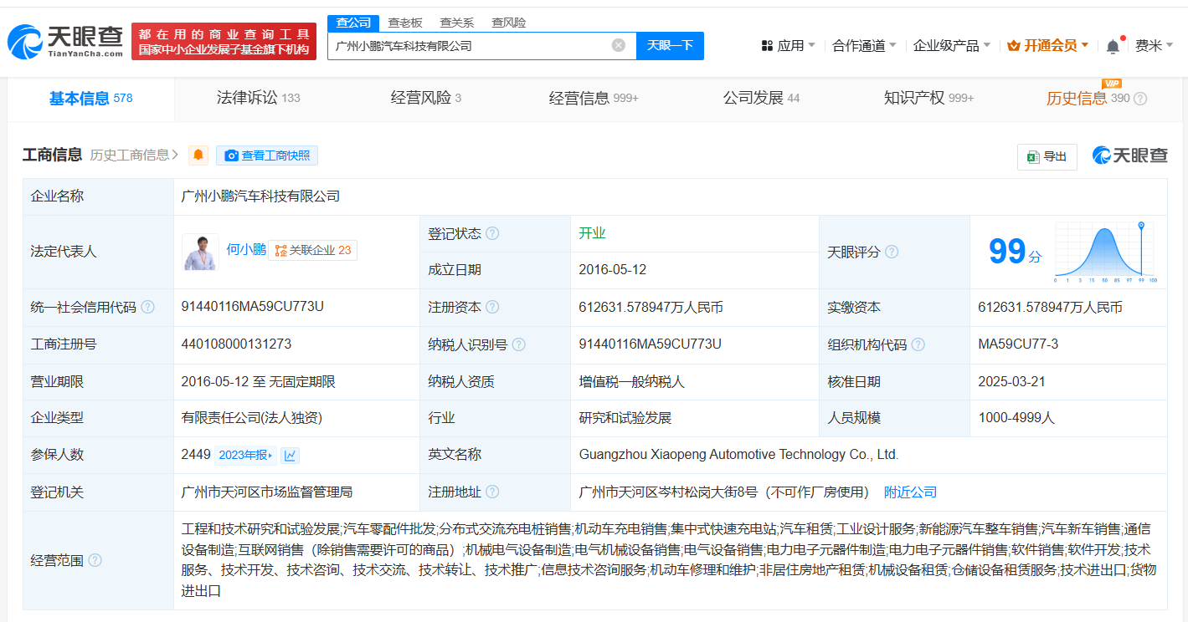
Task: Clear the search box with the X icon
Action: (619, 45)
